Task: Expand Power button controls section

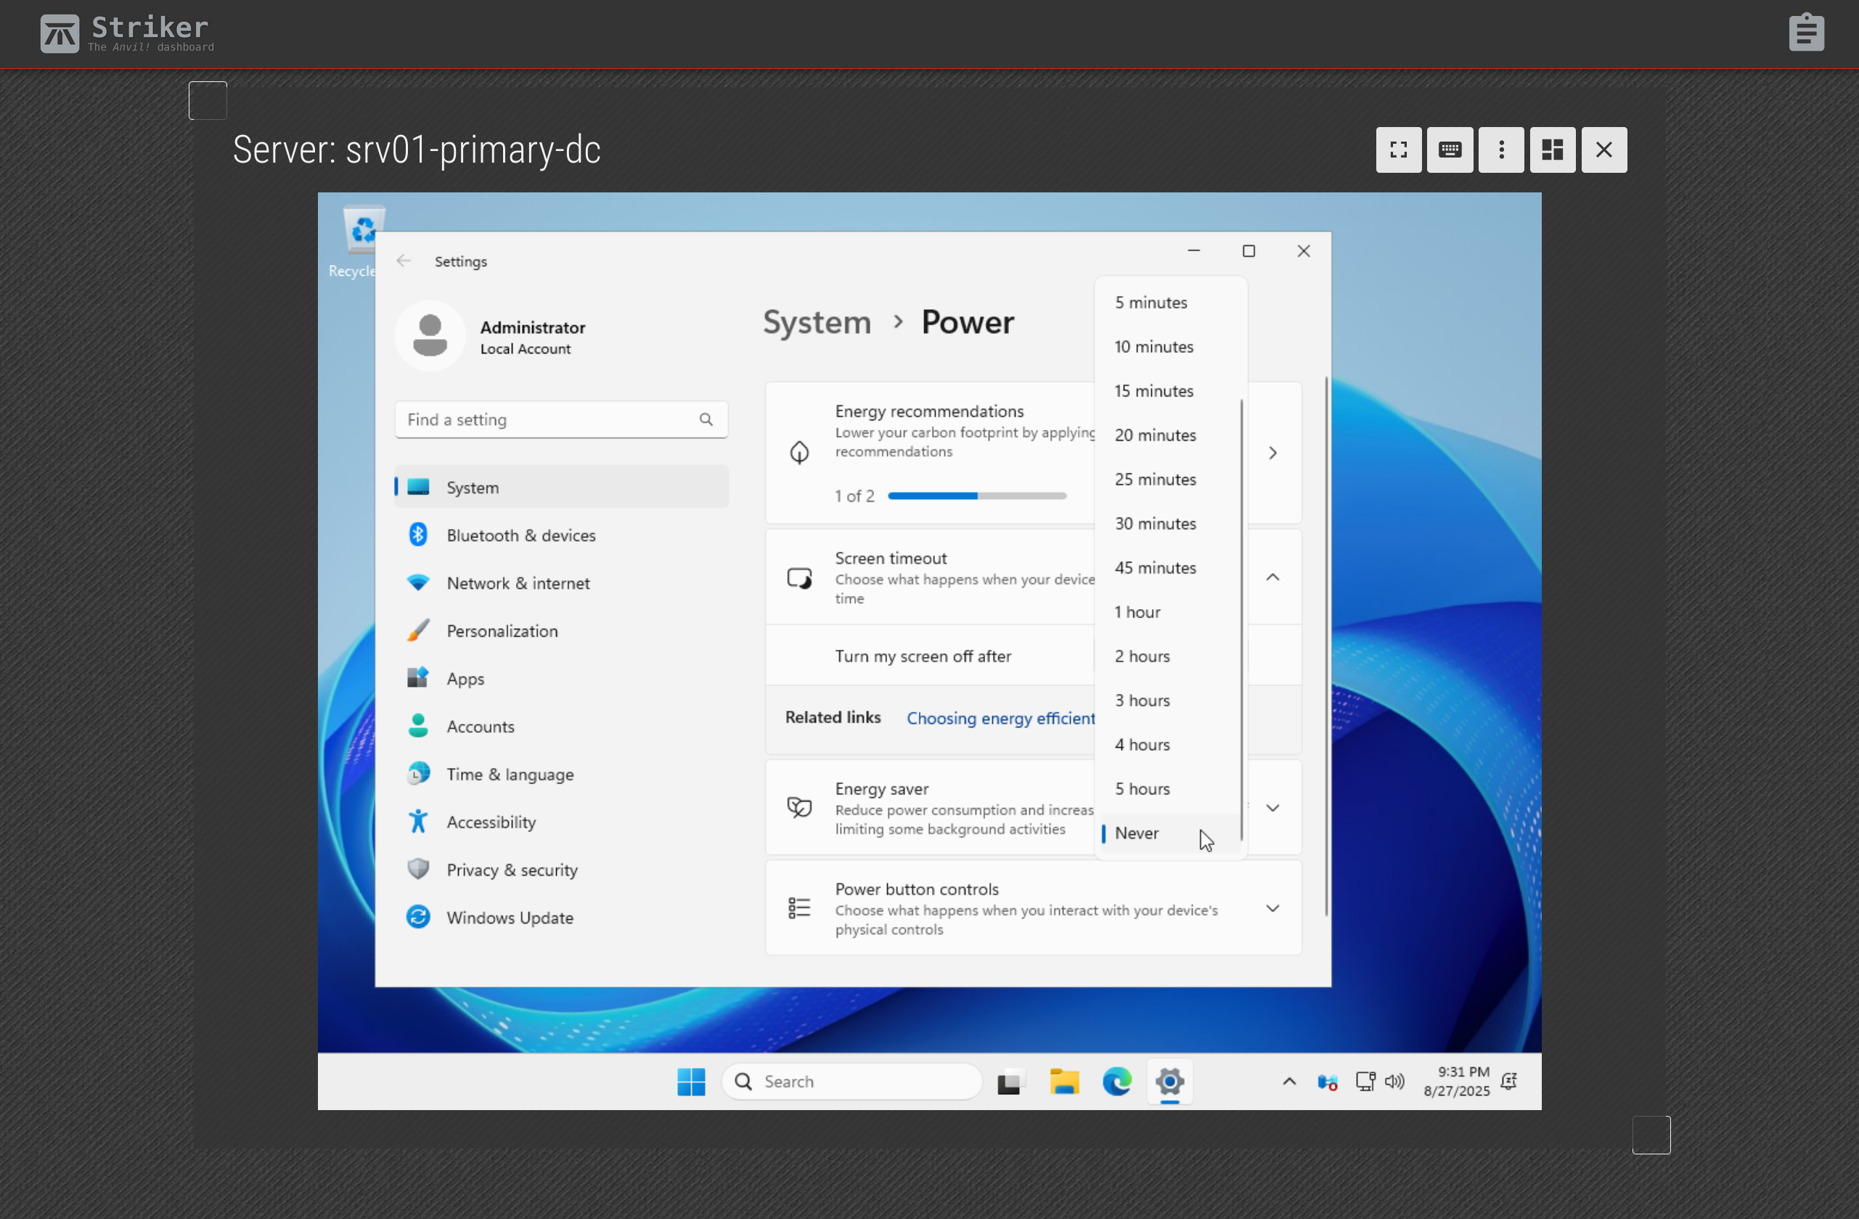Action: [1272, 908]
